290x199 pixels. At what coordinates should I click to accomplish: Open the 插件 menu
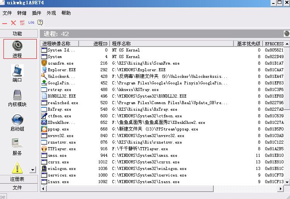pos(36,13)
